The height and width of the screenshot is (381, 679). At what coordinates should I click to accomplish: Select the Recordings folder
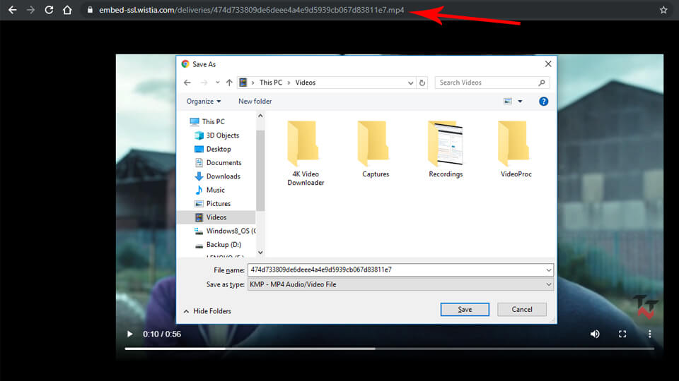[x=446, y=150]
